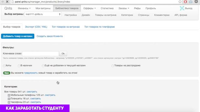
Task: Switch to the Экспорт (CSV, YML) tab
Action: (x=36, y=27)
